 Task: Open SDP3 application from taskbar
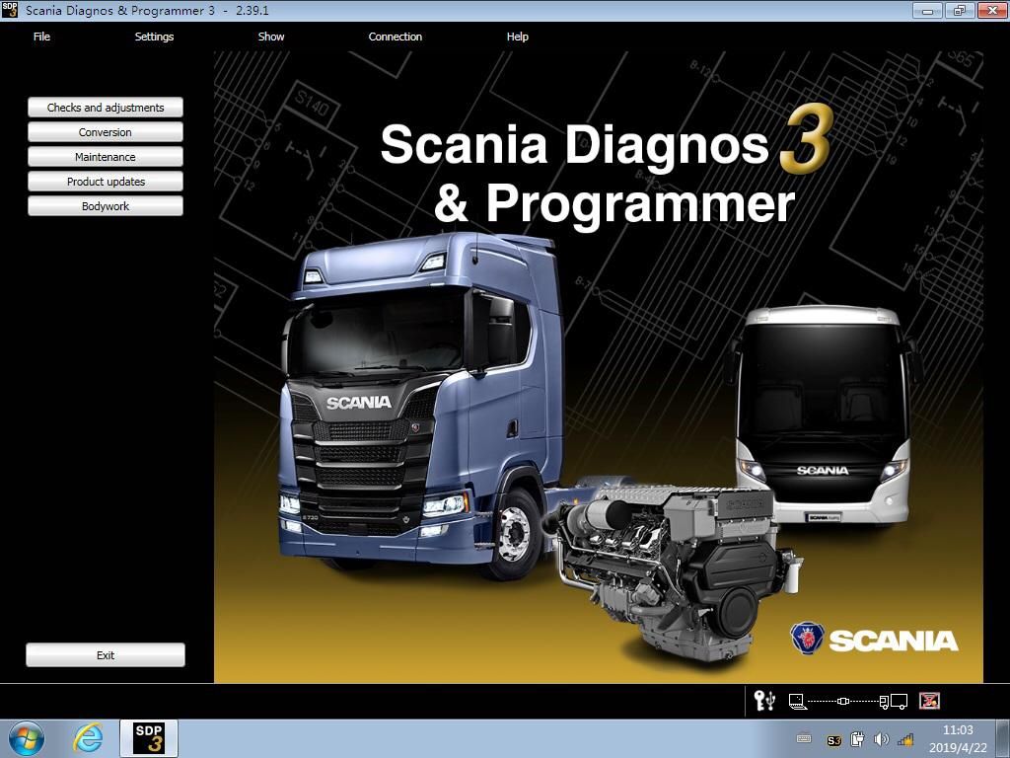(x=148, y=738)
